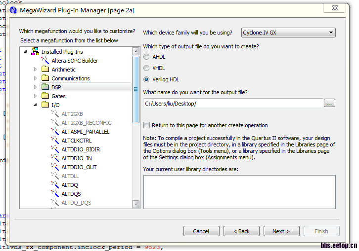
Task: Click the DSP folder icon
Action: point(45,87)
